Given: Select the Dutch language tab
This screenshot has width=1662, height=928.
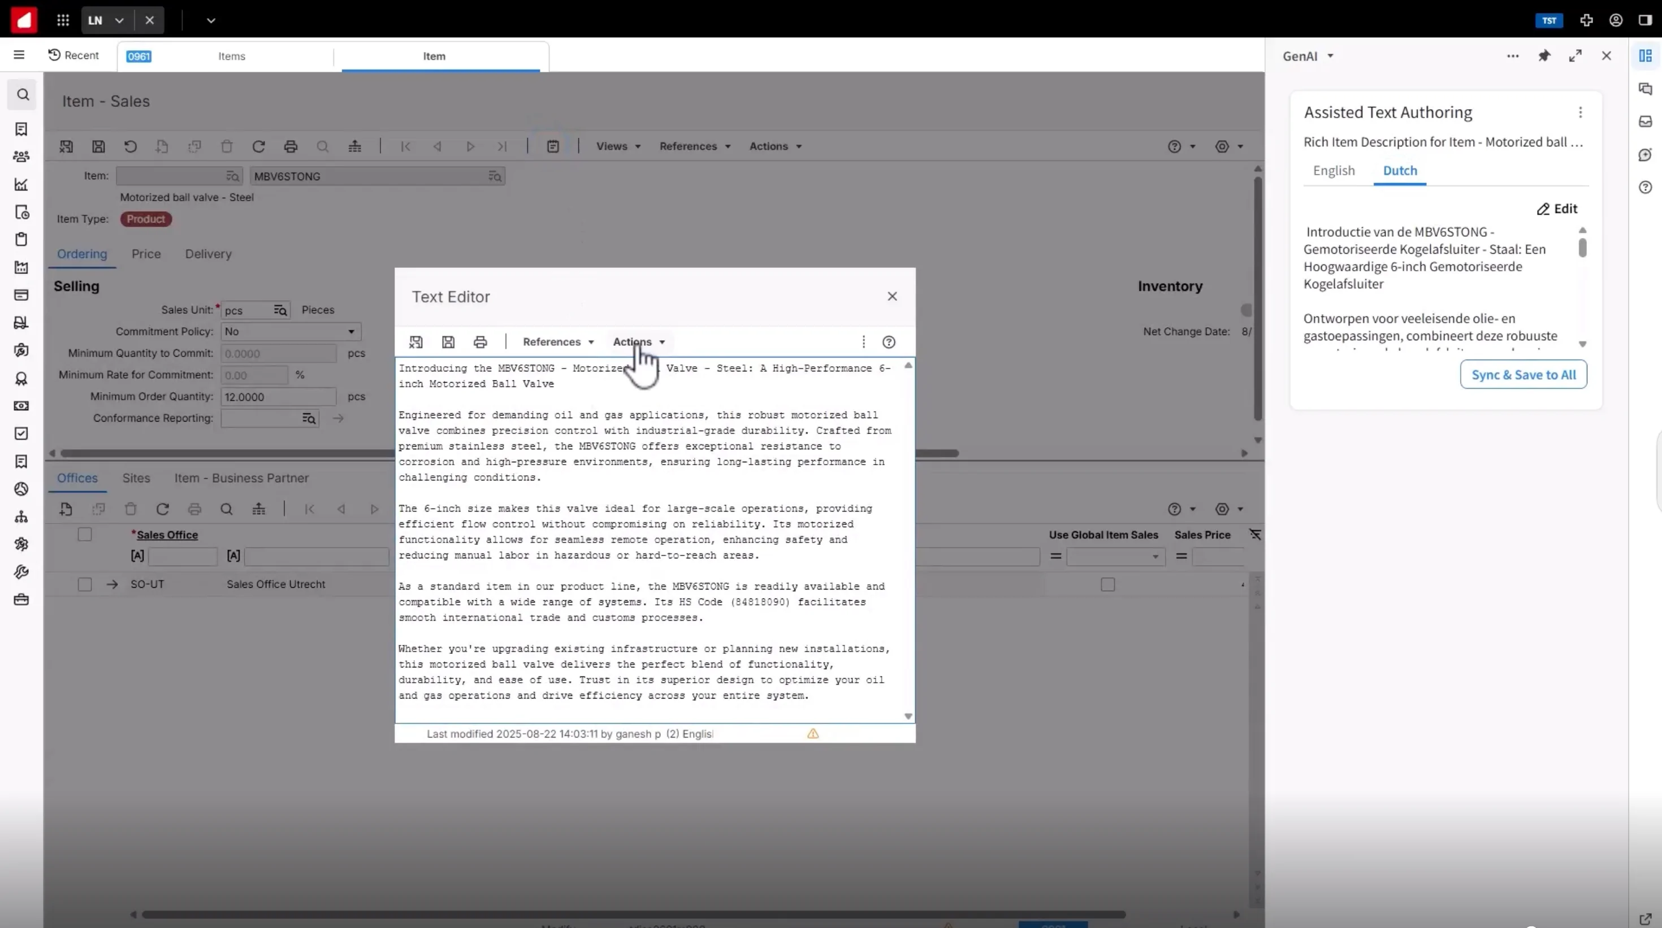Looking at the screenshot, I should point(1400,171).
